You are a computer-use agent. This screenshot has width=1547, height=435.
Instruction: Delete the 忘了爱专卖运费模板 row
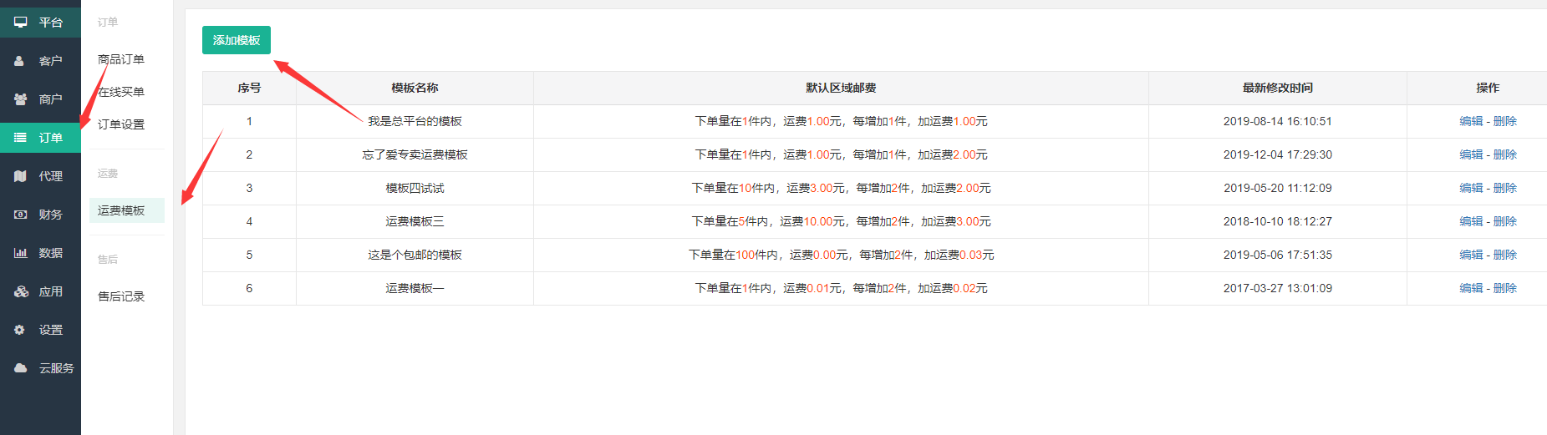tap(1505, 154)
